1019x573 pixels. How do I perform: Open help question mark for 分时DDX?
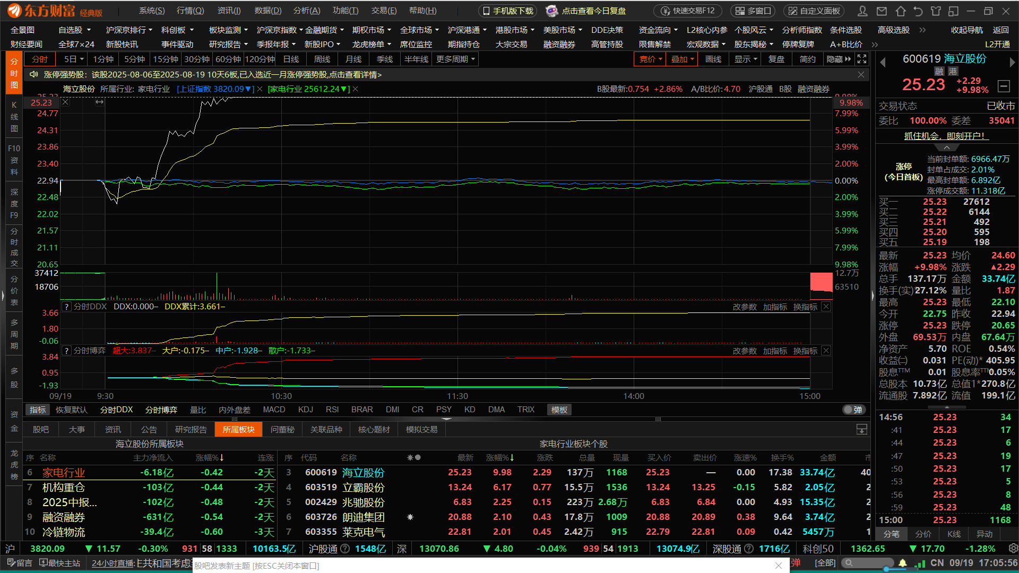point(66,307)
